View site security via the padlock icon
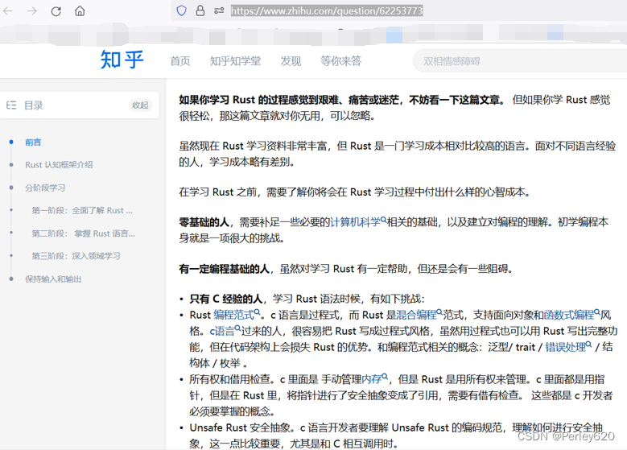The width and height of the screenshot is (627, 450). pyautogui.click(x=200, y=10)
